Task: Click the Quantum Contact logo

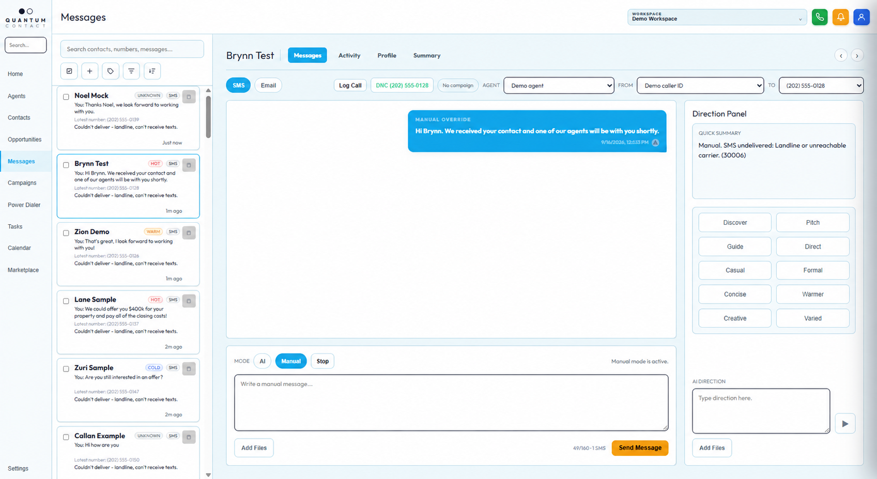Action: [26, 18]
